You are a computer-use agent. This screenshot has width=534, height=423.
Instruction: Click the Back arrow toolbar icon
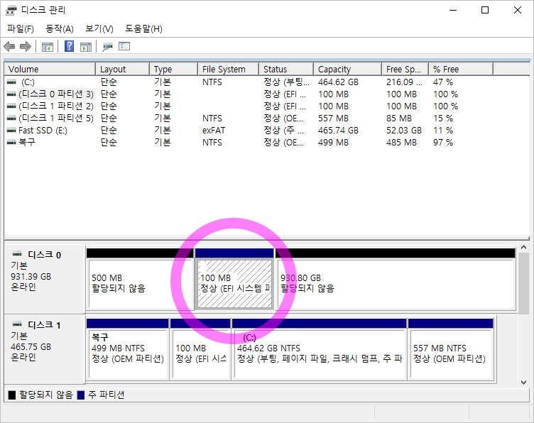click(9, 46)
